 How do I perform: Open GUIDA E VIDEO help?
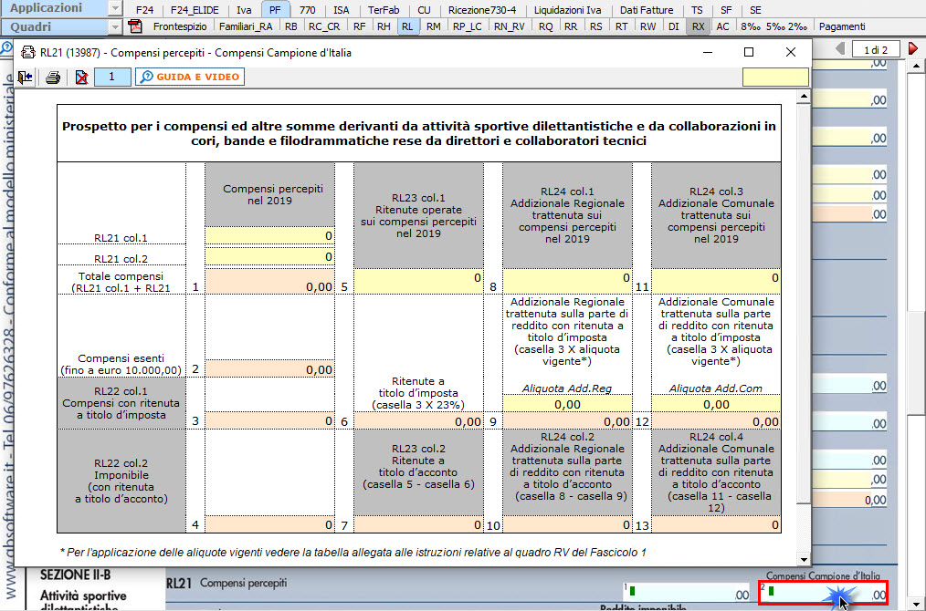pyautogui.click(x=190, y=77)
